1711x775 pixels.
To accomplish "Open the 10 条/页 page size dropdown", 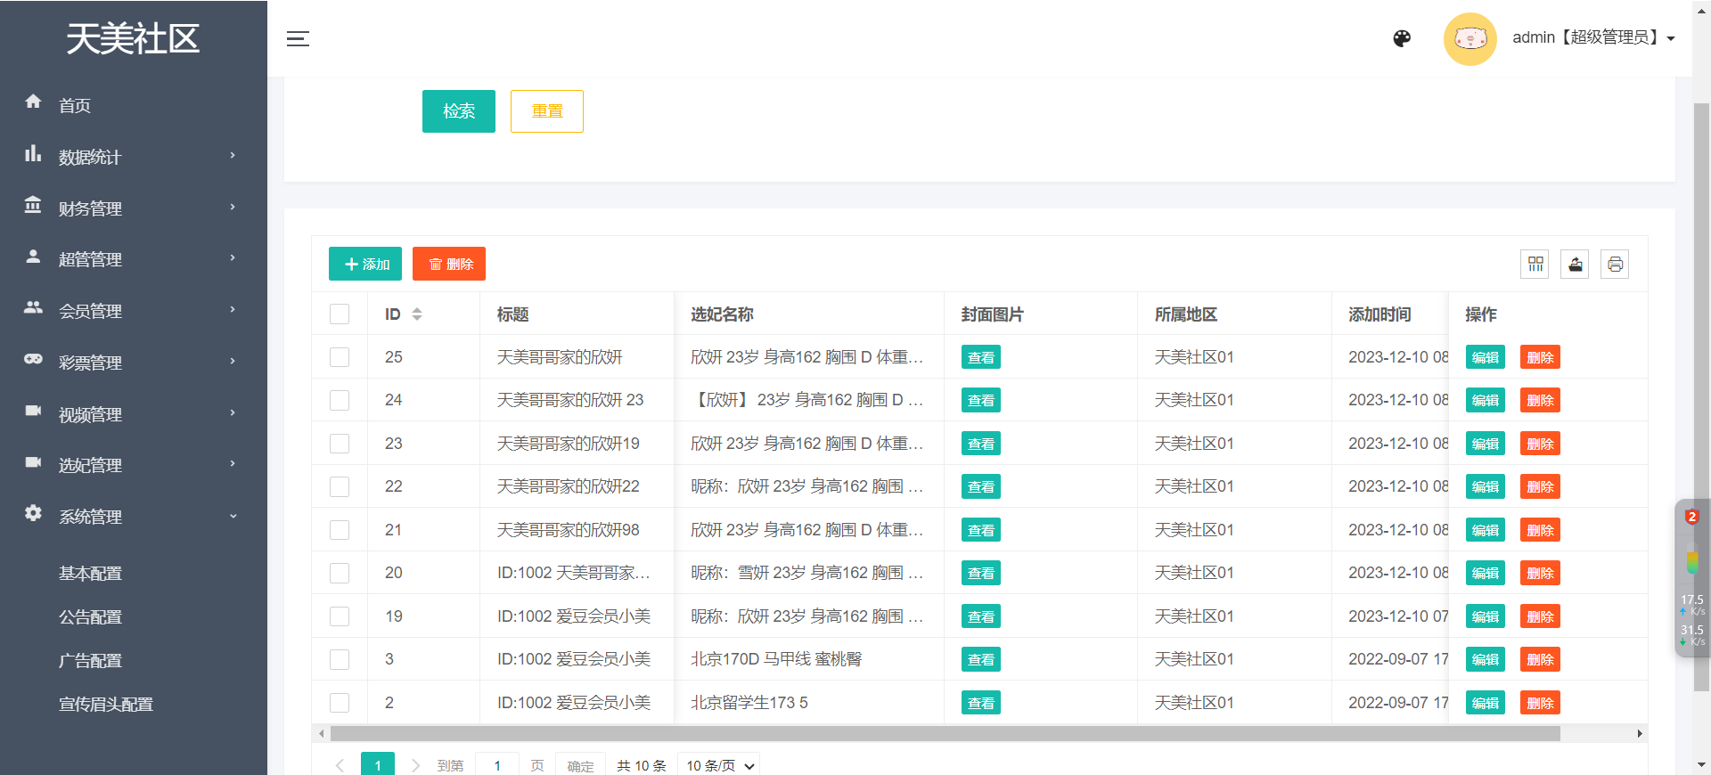I will tap(718, 765).
